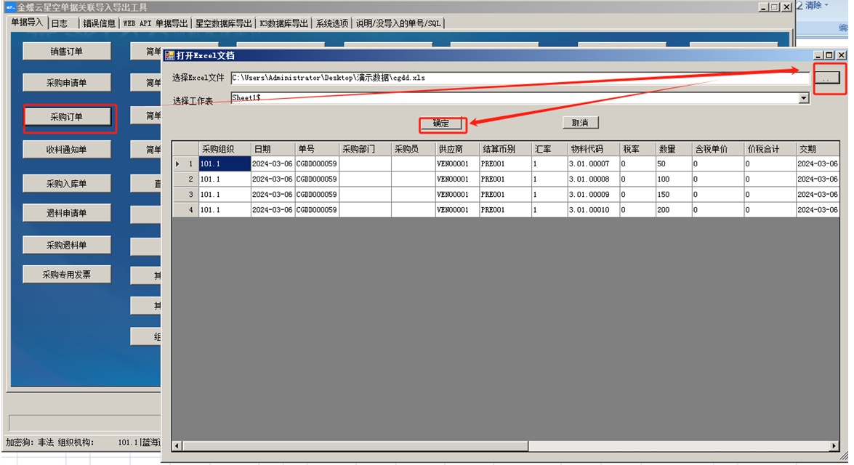854x465 pixels.
Task: Click the 采购申请单 button
Action: [x=66, y=83]
